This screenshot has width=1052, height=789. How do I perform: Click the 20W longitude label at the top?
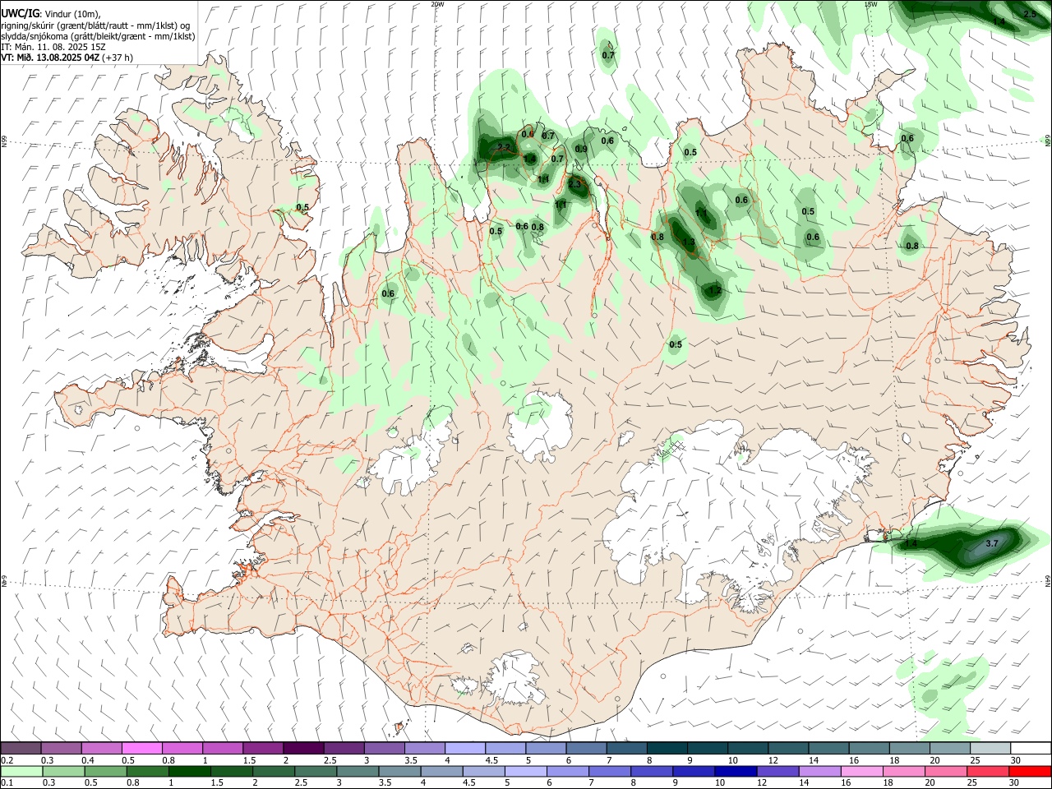coord(437,4)
